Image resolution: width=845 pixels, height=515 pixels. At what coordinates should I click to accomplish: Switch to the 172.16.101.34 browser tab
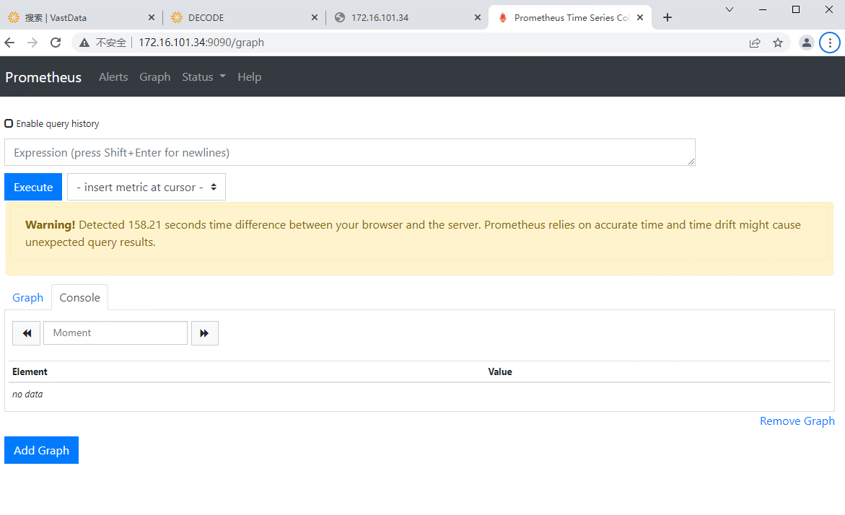408,17
